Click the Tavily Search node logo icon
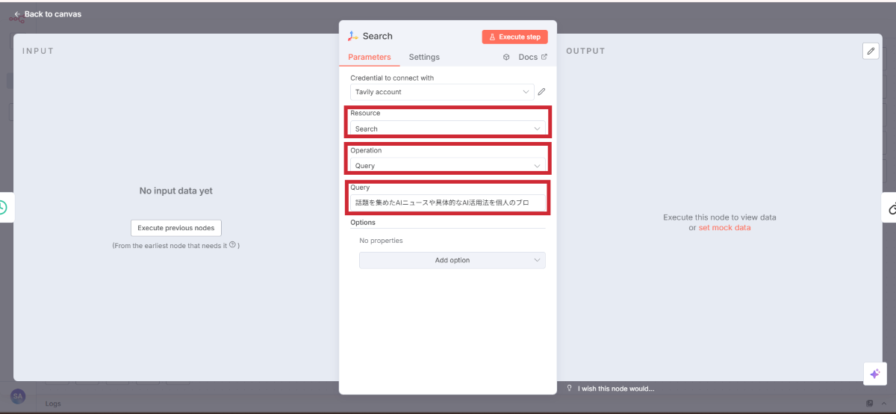This screenshot has height=414, width=896. tap(353, 36)
